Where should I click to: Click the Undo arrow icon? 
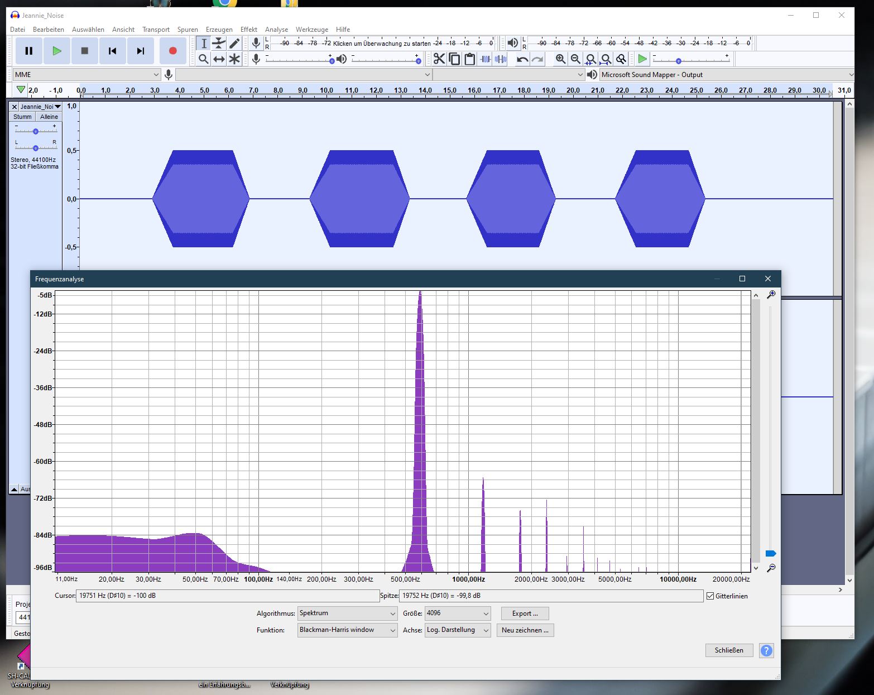point(522,59)
